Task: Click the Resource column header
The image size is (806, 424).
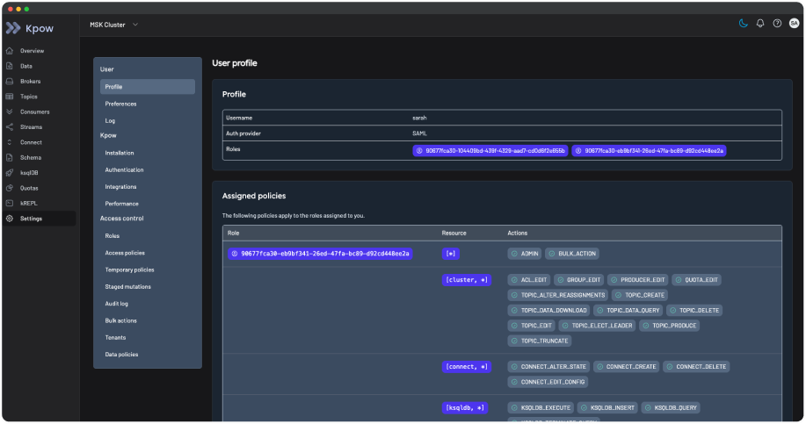Action: coord(454,233)
